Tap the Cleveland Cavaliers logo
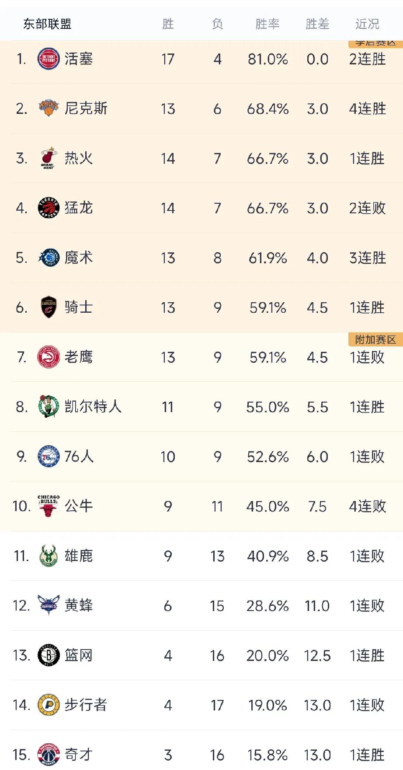The width and height of the screenshot is (403, 770). coord(48,307)
